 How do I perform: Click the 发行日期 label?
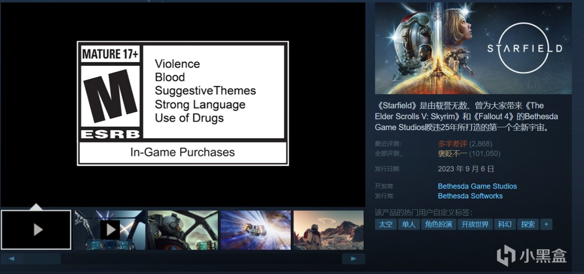pyautogui.click(x=388, y=169)
